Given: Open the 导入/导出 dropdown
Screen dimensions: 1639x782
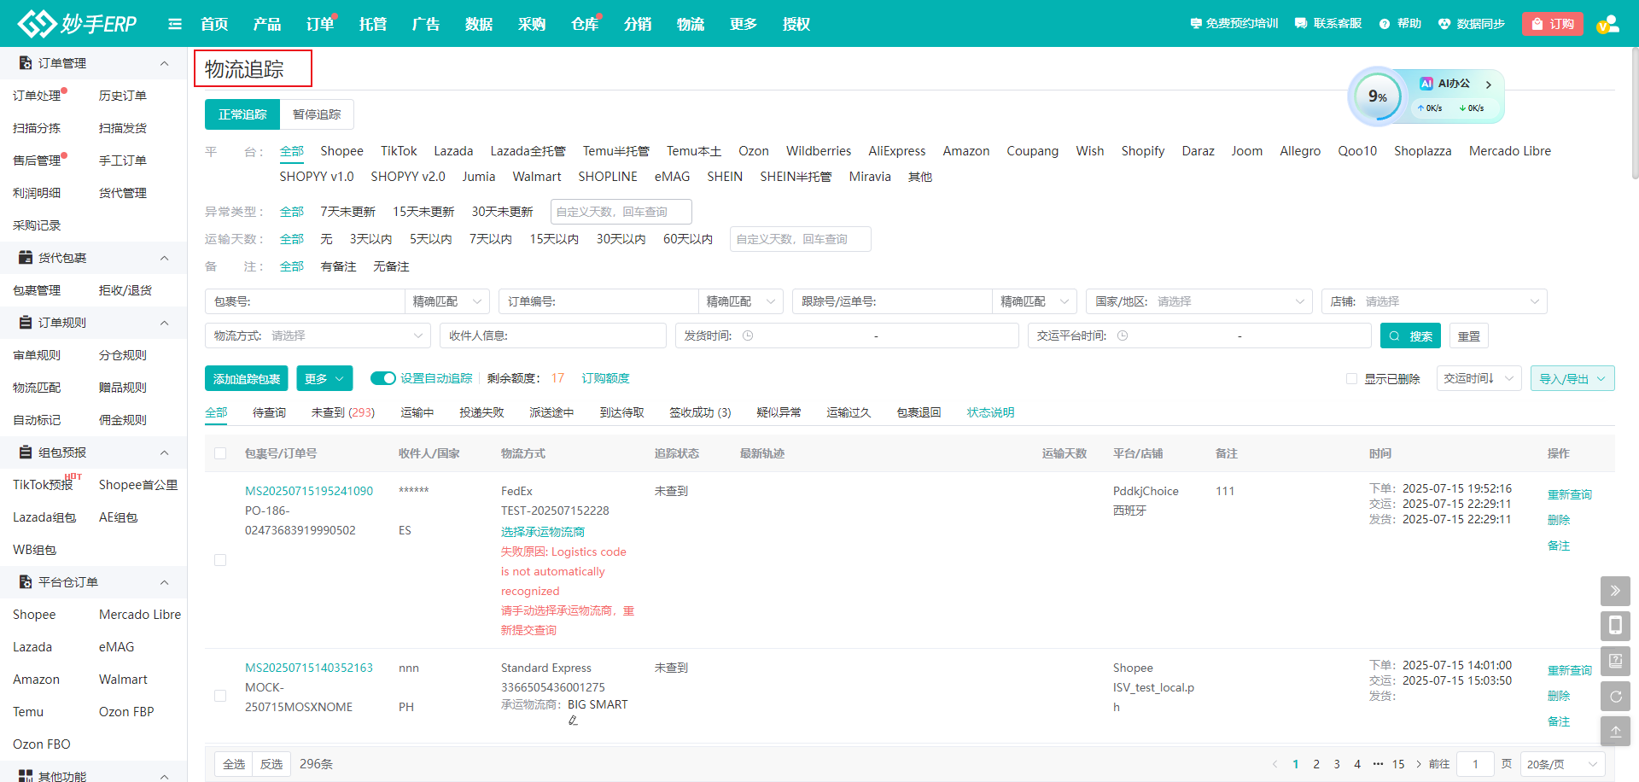Looking at the screenshot, I should (1572, 378).
